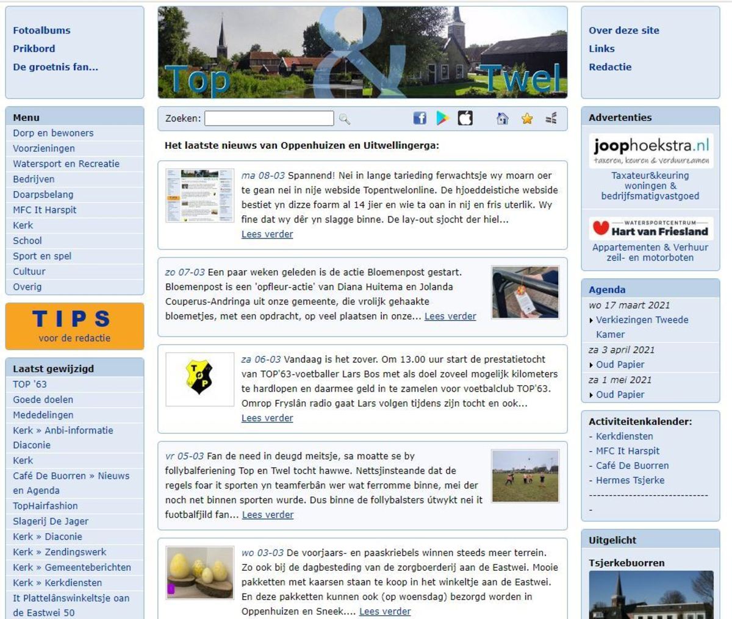Open Taxateur&keuring woningen advertisement text
Viewport: 732px width, 619px height.
[x=650, y=185]
